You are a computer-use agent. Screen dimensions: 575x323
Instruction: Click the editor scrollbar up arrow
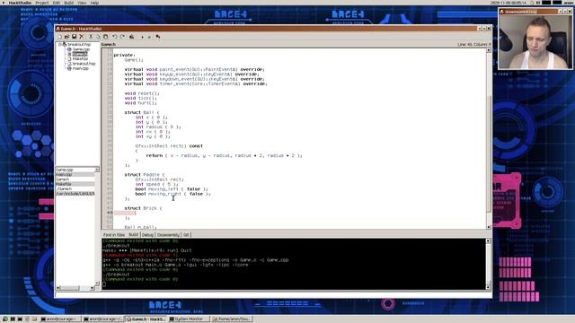489,50
